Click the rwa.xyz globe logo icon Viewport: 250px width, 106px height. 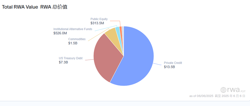point(223,90)
